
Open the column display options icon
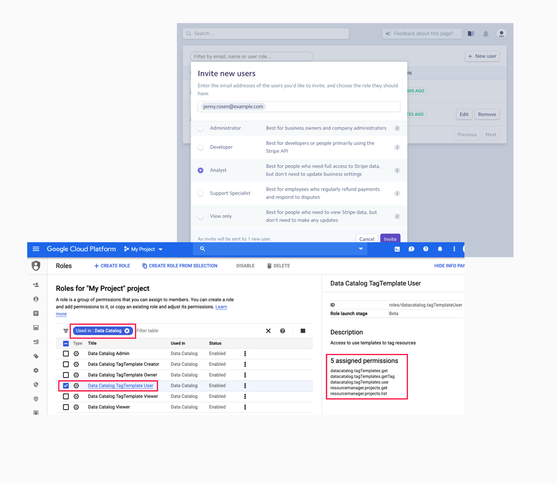[303, 331]
